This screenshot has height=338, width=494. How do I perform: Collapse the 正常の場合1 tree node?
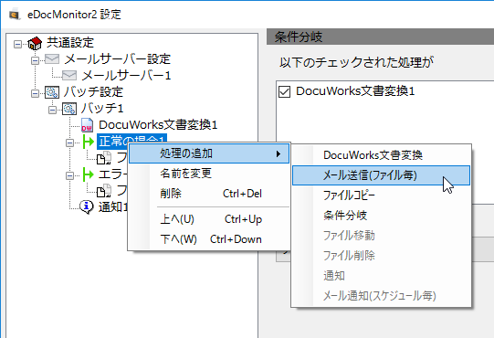pyautogui.click(x=70, y=143)
